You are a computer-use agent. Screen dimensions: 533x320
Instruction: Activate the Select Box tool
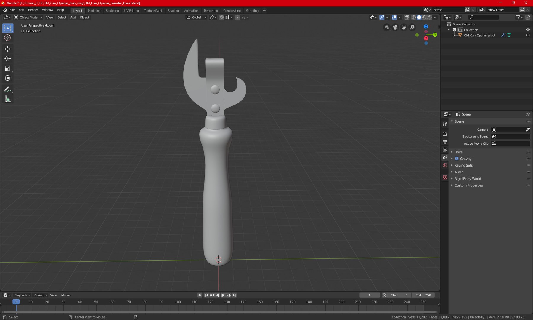(8, 28)
